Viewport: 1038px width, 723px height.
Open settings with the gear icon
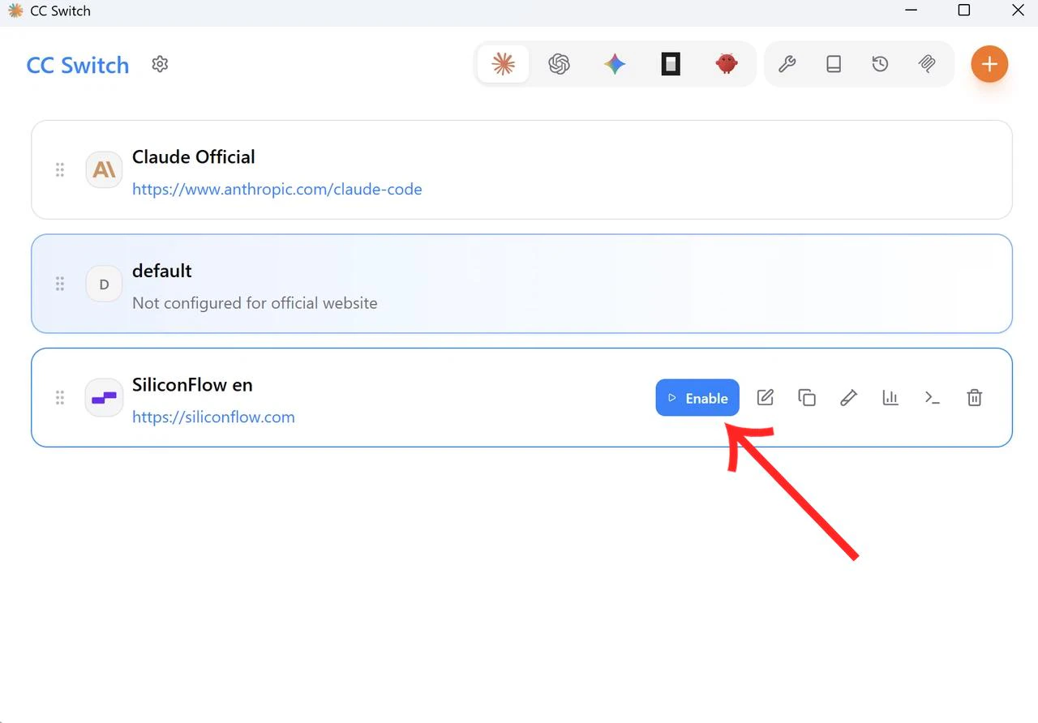click(160, 64)
